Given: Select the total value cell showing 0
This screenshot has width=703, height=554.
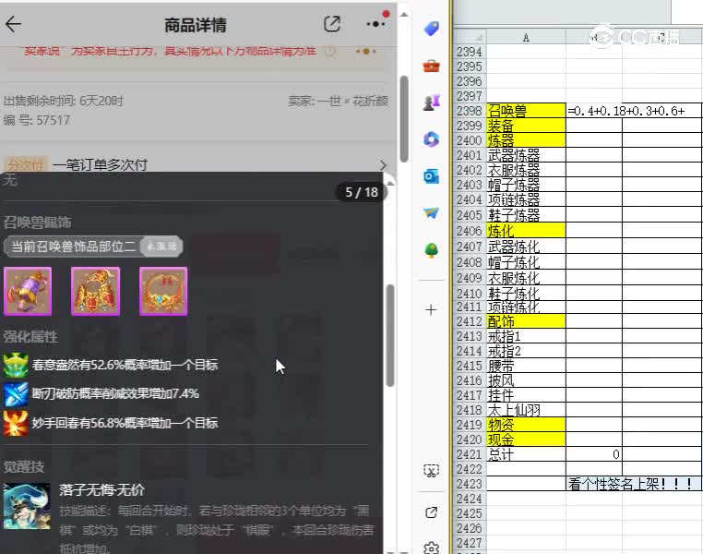Looking at the screenshot, I should coord(594,454).
